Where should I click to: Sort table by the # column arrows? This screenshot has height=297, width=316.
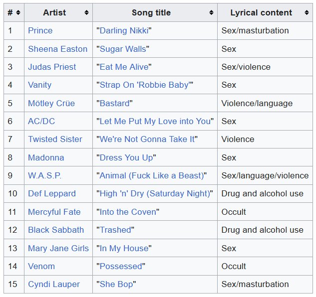tap(18, 12)
